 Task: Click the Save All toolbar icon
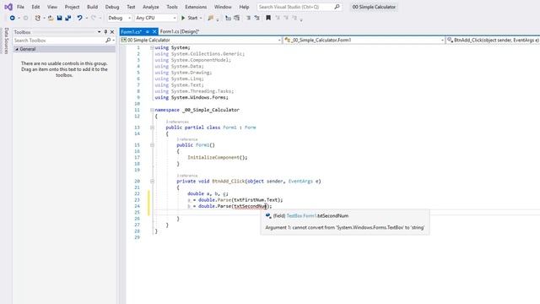[67, 18]
